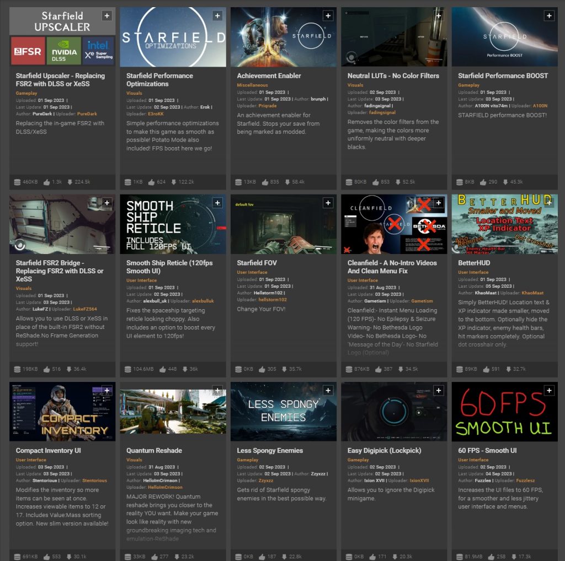Click plus icon on Starfield FSR2 Bridge card

coord(106,203)
